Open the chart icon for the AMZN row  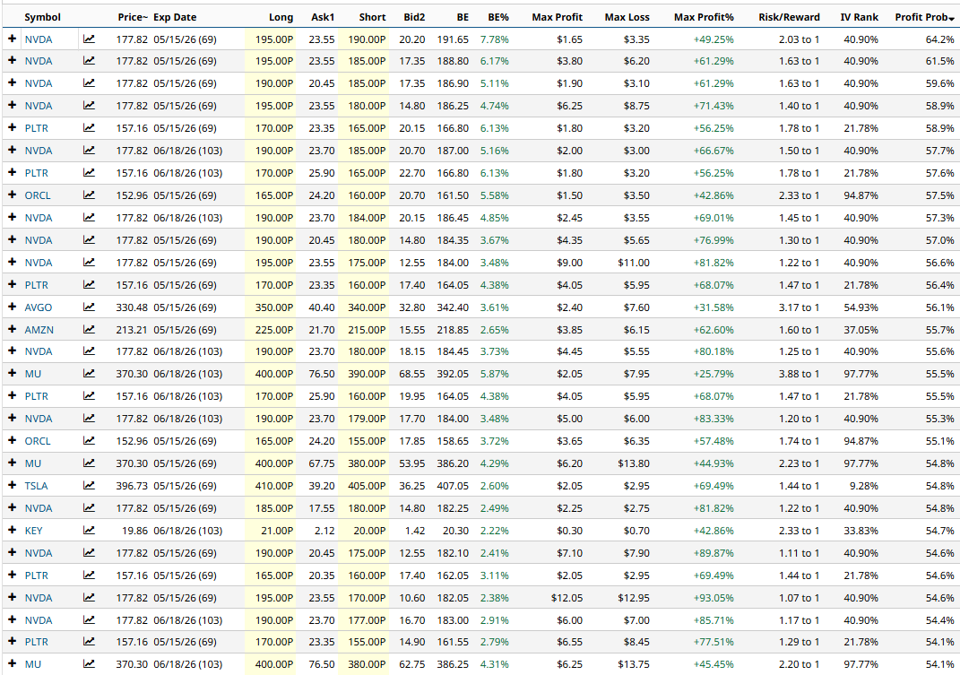(x=89, y=330)
